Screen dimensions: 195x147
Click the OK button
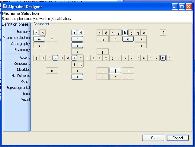(x=153, y=138)
